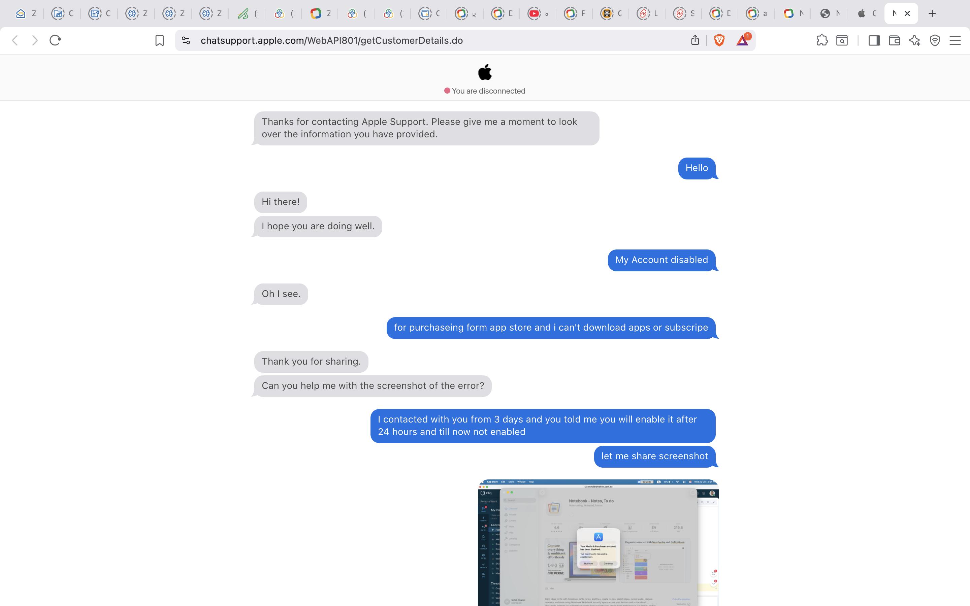Open the hamburger main menu
This screenshot has width=970, height=606.
coord(955,40)
